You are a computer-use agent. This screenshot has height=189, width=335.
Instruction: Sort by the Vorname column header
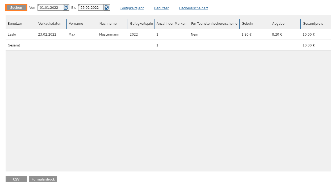tap(76, 24)
